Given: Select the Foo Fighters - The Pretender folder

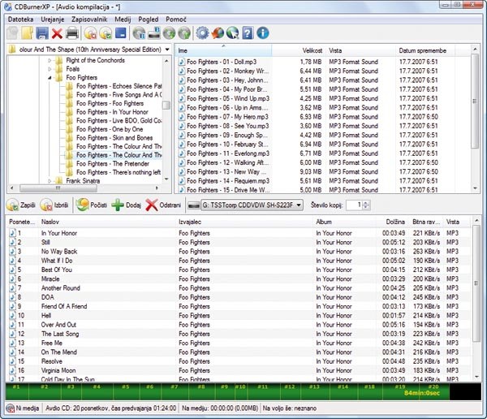Looking at the screenshot, I should point(113,162).
